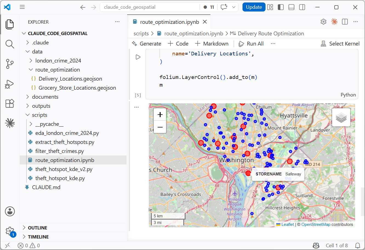Screen dimensions: 365x250
Task: Open the Manage gear in activity bar
Action: [x=10, y=231]
